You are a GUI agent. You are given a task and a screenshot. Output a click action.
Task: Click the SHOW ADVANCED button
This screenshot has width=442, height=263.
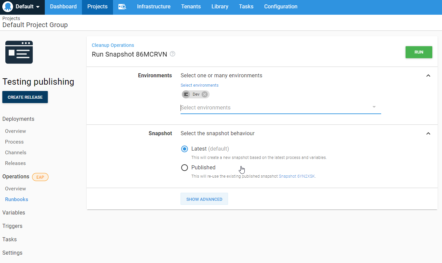[204, 199]
